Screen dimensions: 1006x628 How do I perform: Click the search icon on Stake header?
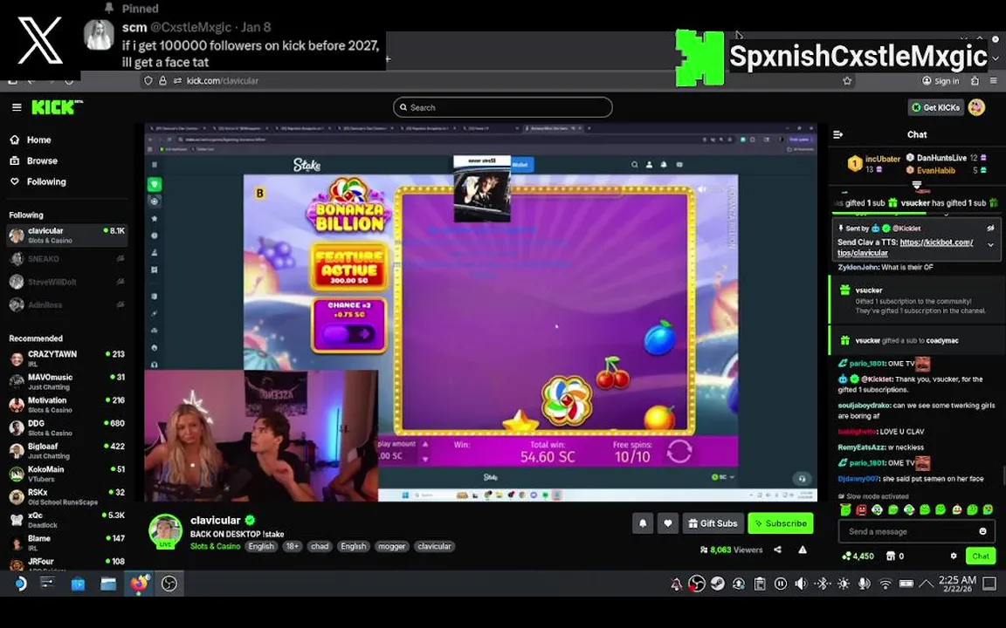(x=635, y=165)
